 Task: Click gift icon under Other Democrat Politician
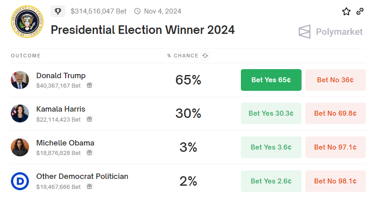tap(90, 187)
